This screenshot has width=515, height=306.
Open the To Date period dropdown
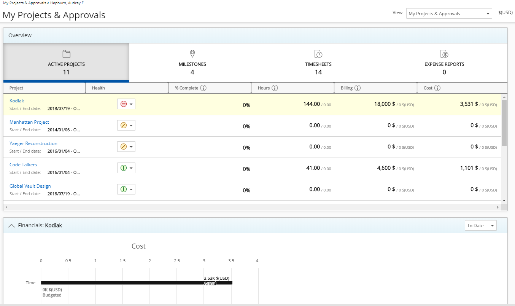click(480, 226)
